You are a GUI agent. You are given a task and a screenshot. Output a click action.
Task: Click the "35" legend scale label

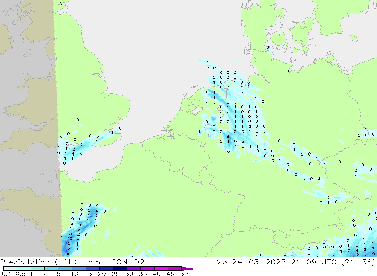coord(143,274)
